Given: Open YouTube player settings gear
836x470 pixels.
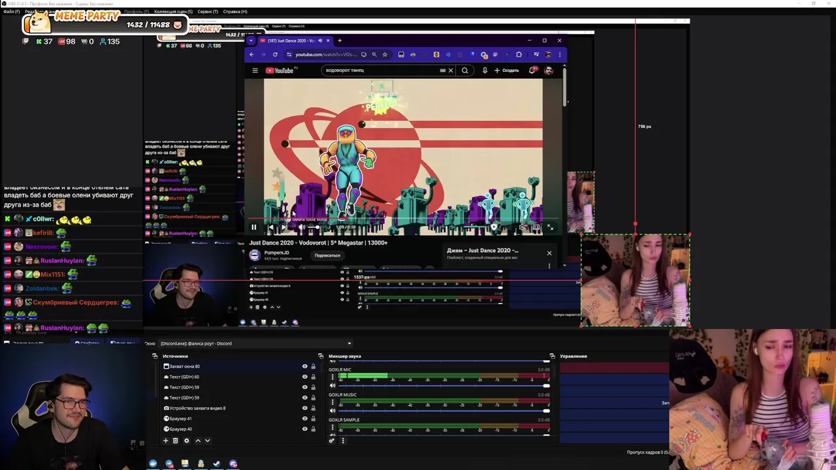Looking at the screenshot, I should (523, 227).
